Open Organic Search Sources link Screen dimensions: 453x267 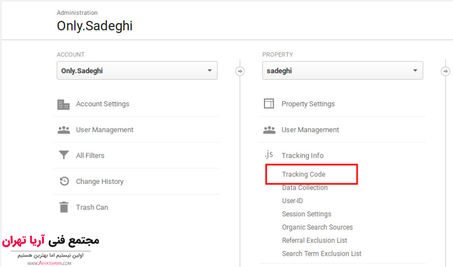click(x=317, y=227)
